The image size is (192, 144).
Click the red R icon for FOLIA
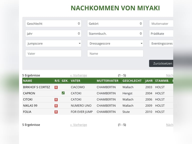click(x=56, y=112)
